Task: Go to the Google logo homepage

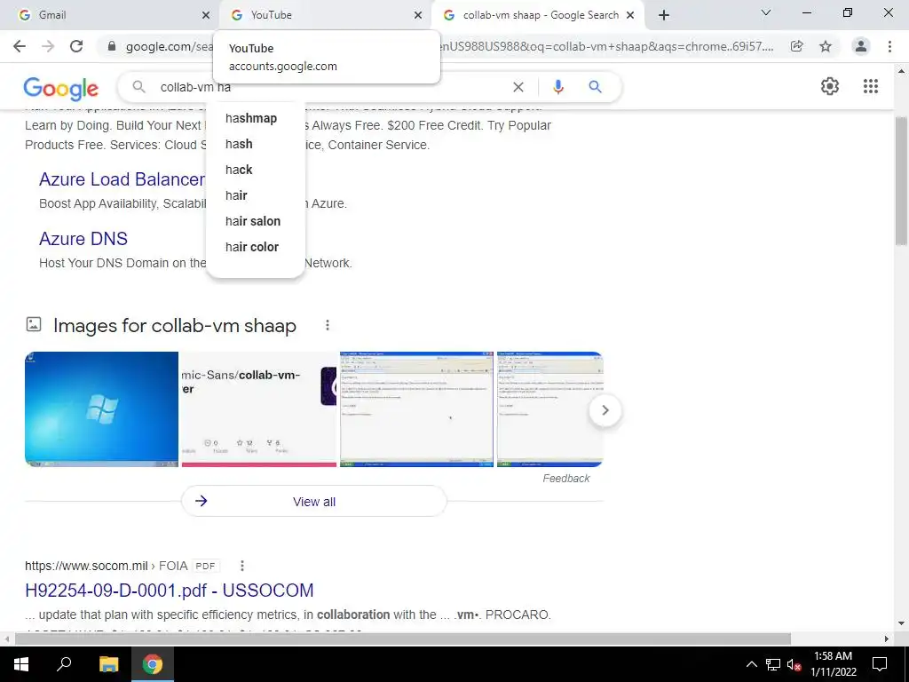Action: point(61,88)
